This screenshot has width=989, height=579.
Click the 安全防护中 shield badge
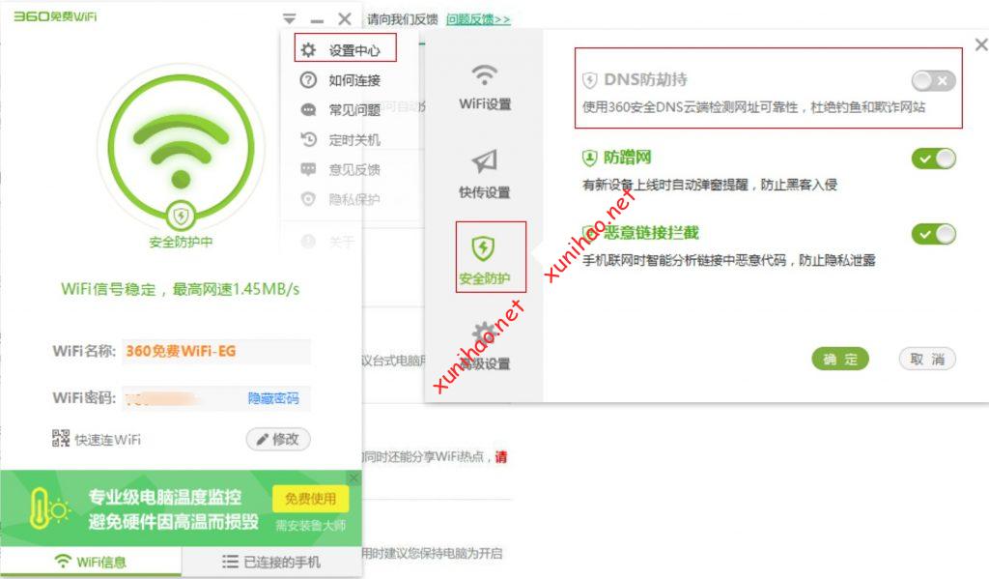[x=181, y=216]
